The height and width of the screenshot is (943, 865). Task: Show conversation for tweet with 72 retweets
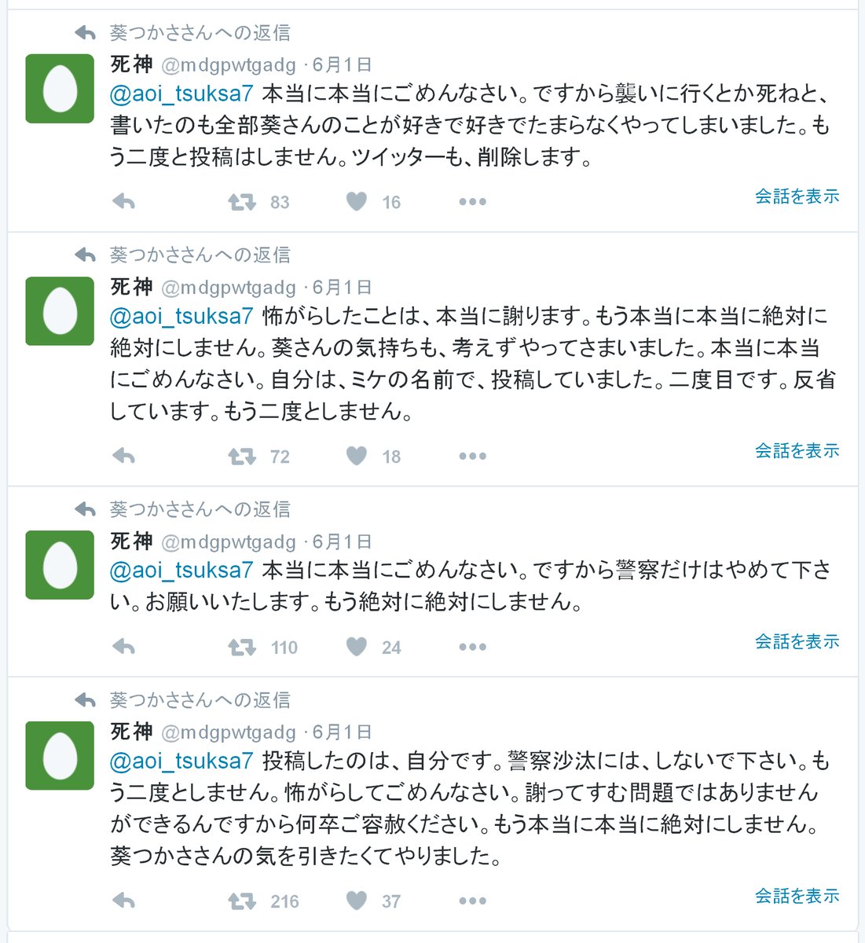pos(797,450)
